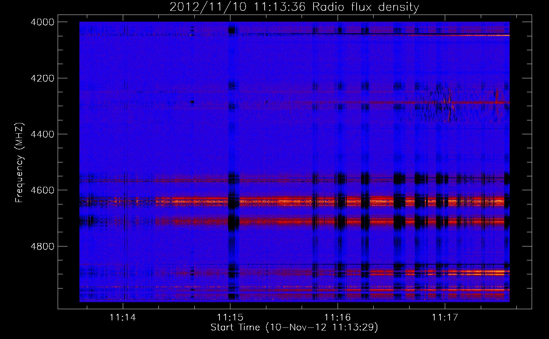This screenshot has width=549, height=339.
Task: Click the 11:17 time axis label
Action: pos(445,318)
